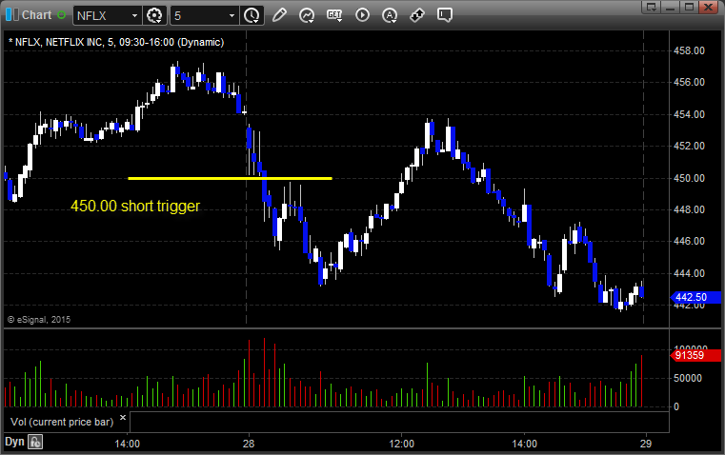Click the 29 date axis label

coord(646,444)
